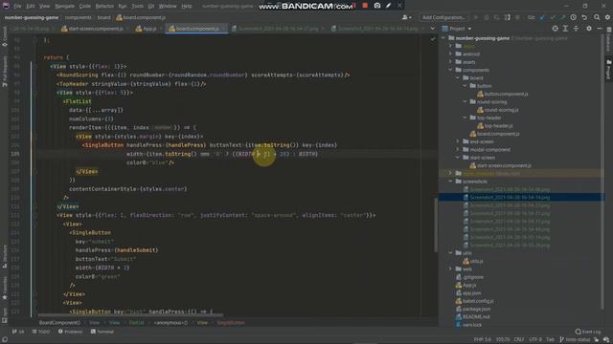This screenshot has width=613, height=344.
Task: Click Select Opened File target icon
Action: click(x=555, y=29)
